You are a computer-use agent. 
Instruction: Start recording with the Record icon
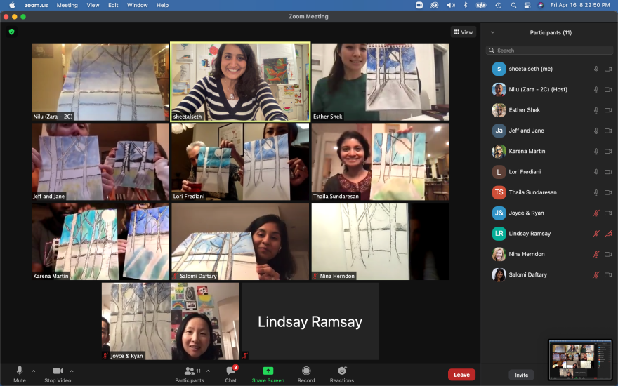(306, 371)
